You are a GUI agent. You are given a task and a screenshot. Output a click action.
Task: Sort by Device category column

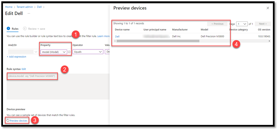click(x=238, y=30)
